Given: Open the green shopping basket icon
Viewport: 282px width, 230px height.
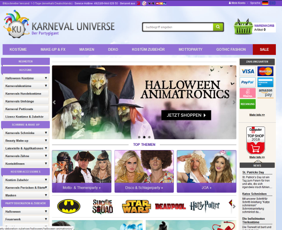Looking at the screenshot, I should 243,27.
